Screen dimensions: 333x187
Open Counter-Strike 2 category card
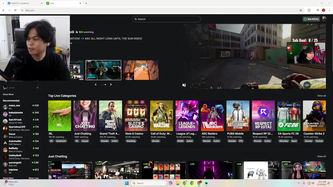click(x=314, y=116)
